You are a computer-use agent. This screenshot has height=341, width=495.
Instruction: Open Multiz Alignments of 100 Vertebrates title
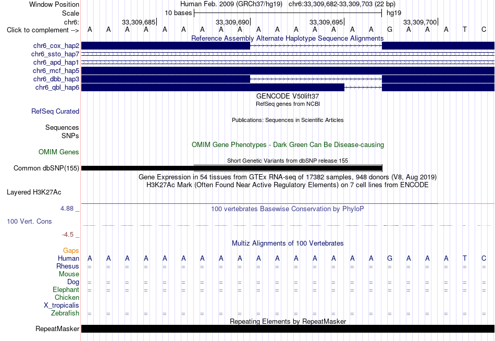point(288,243)
